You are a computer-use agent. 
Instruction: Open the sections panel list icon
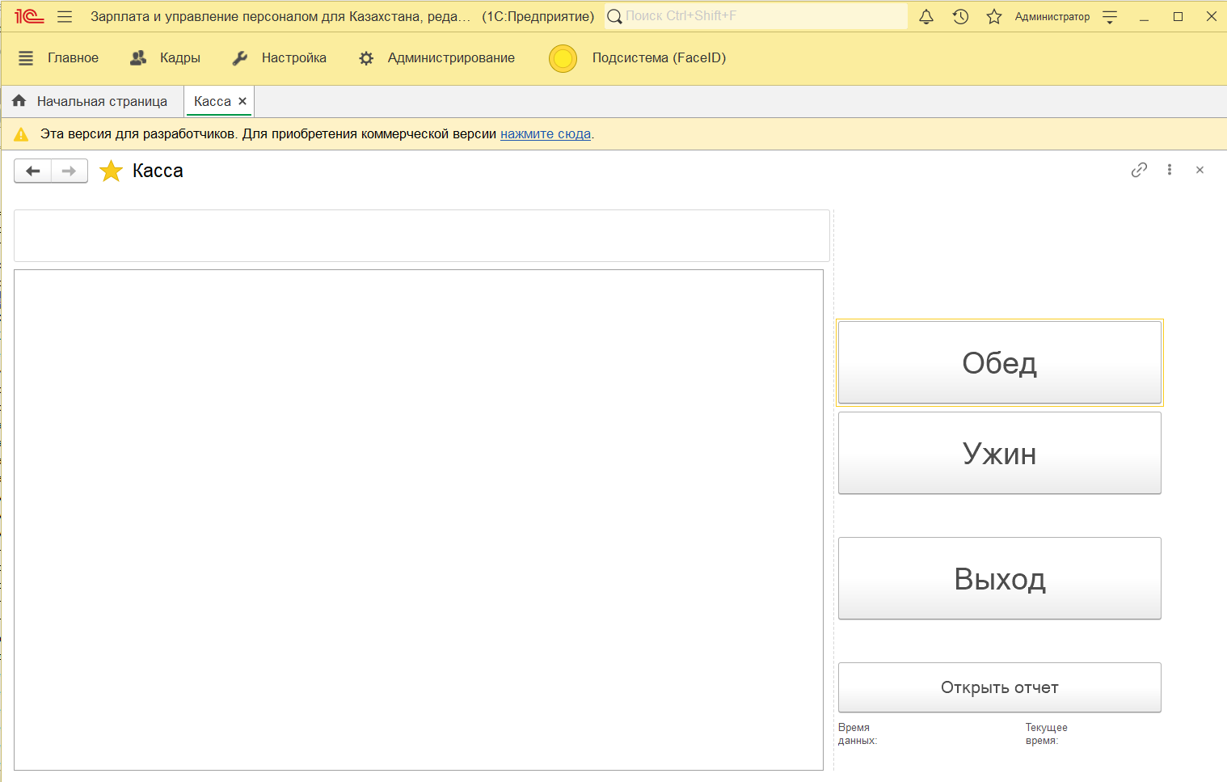26,58
